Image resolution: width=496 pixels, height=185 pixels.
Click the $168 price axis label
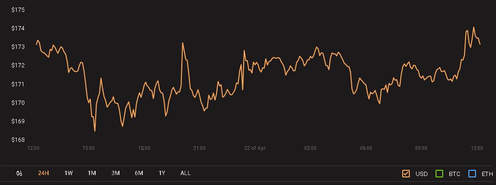click(18, 139)
